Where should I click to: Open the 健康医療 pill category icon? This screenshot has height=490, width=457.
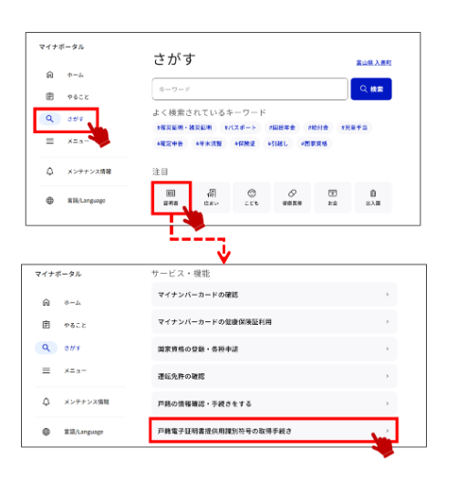pos(292,197)
